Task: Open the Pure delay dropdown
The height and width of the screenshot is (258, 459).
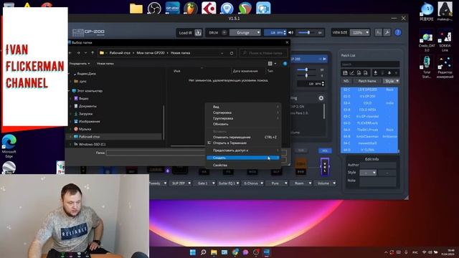Action: pyautogui.click(x=278, y=183)
